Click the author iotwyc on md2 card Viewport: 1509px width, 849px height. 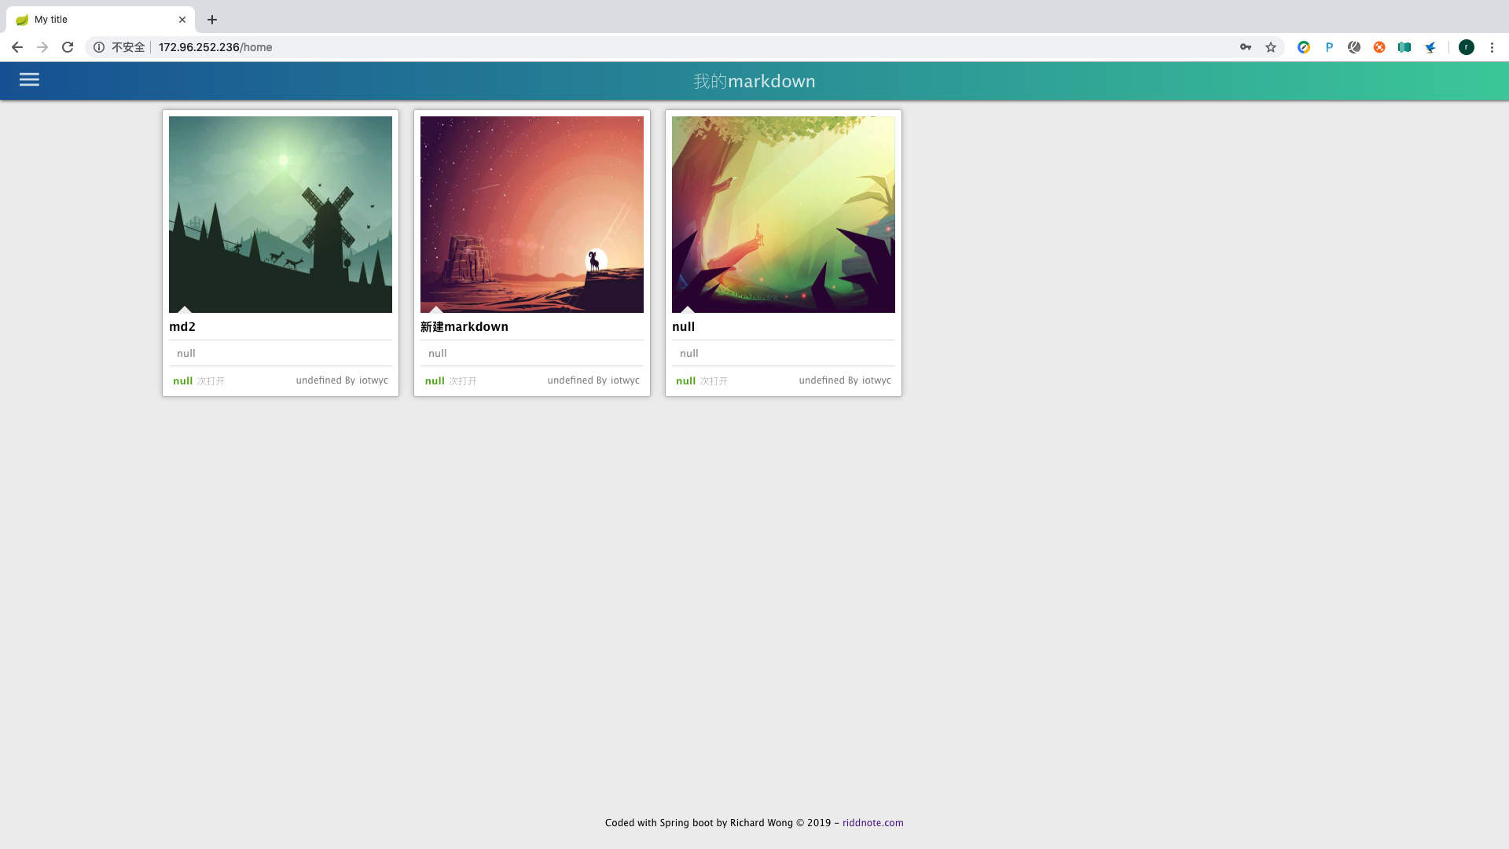[373, 380]
